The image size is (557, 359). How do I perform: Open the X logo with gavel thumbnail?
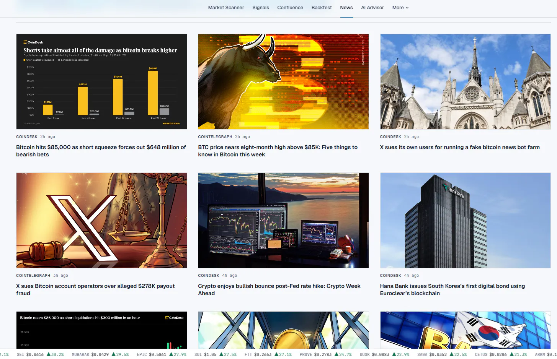pos(101,220)
